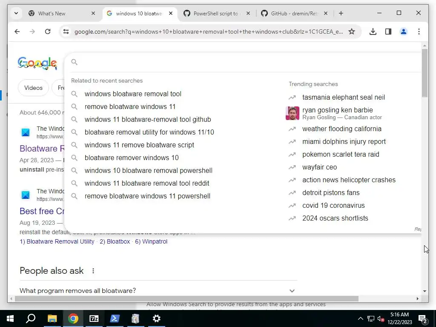Image resolution: width=436 pixels, height=327 pixels.
Task: Choose suggestion windows 11 bloatware-removal tool github
Action: [148, 120]
